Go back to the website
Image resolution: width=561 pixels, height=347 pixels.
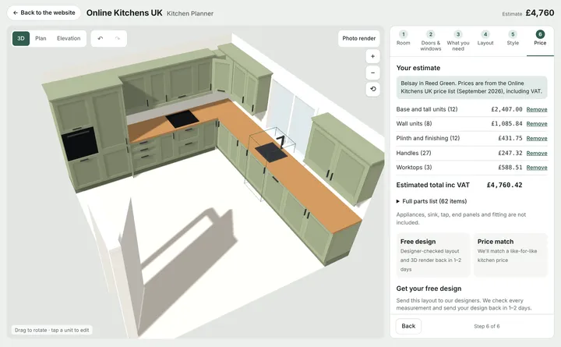tap(44, 12)
